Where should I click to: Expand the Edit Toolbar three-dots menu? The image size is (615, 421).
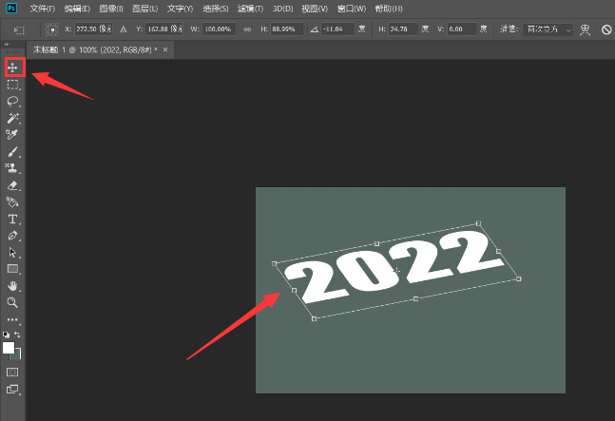click(13, 319)
